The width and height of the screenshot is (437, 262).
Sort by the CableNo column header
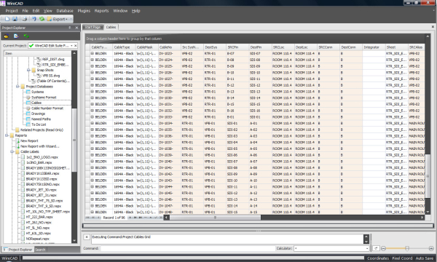[x=170, y=47]
